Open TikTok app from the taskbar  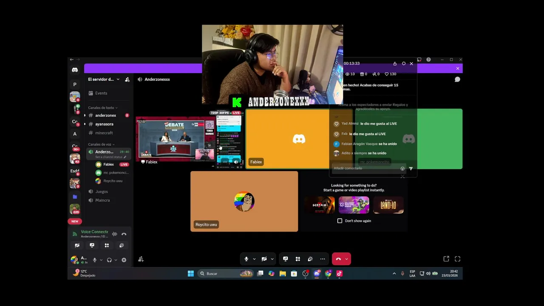tap(339, 274)
